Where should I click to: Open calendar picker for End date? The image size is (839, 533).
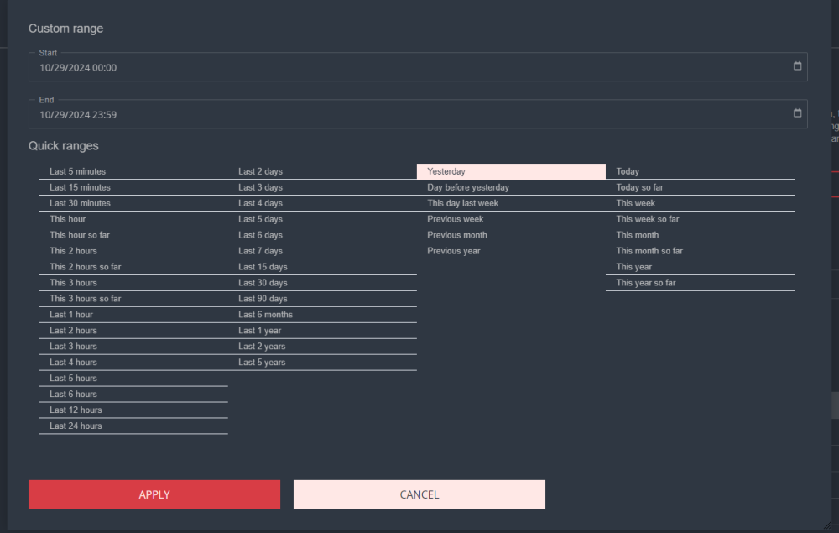(x=797, y=114)
